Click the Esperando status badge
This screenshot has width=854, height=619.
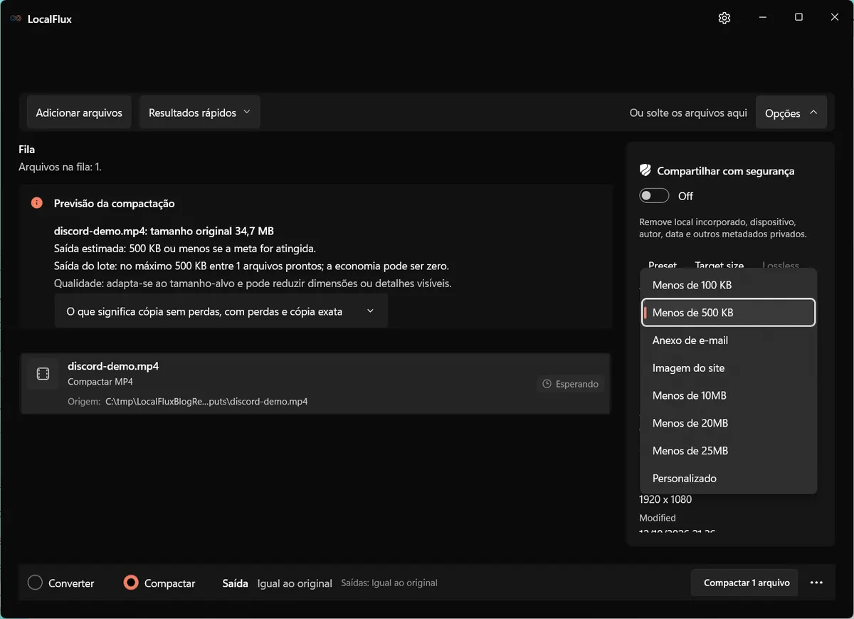tap(570, 384)
